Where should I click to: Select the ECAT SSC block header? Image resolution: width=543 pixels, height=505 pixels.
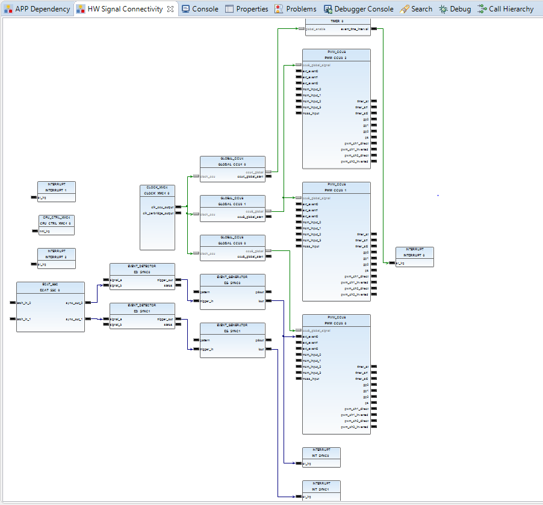click(51, 287)
